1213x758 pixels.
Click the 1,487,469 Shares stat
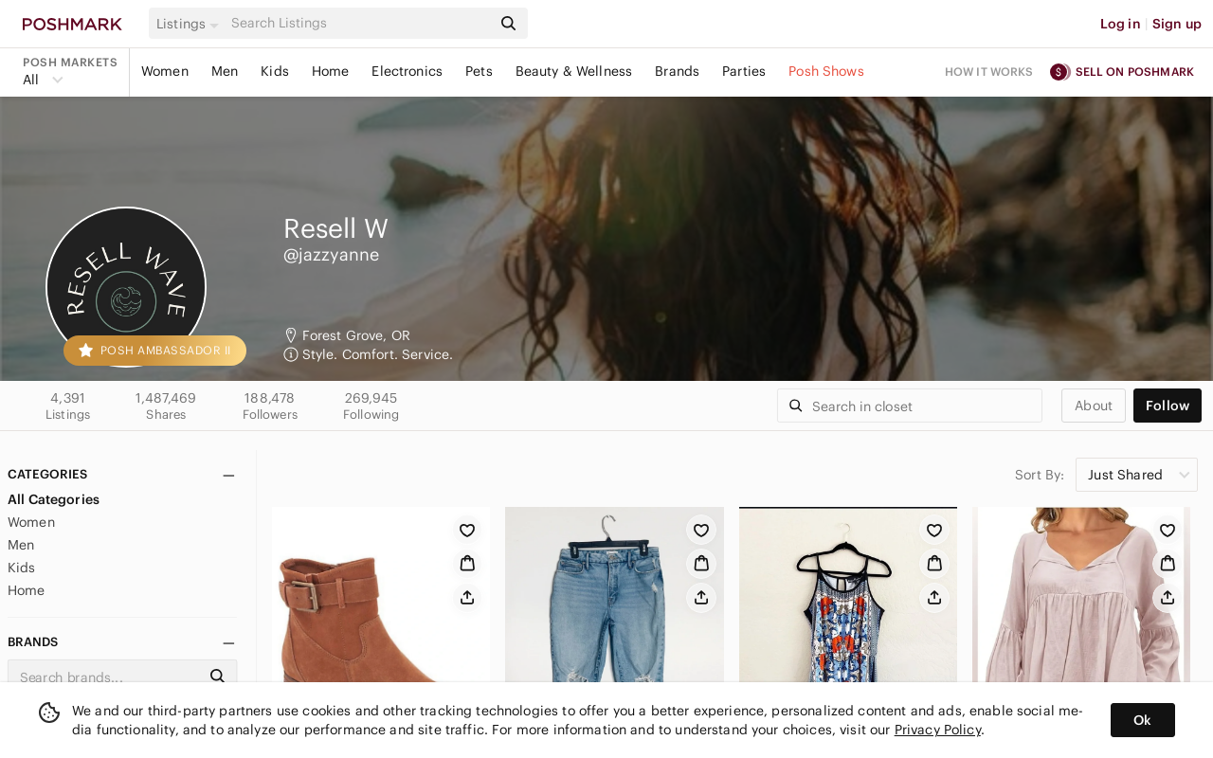166,406
